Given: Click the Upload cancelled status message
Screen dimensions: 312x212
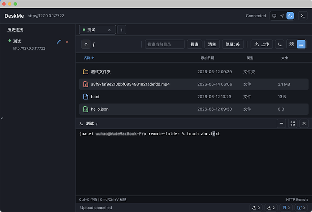Looking at the screenshot, I should (x=96, y=207).
